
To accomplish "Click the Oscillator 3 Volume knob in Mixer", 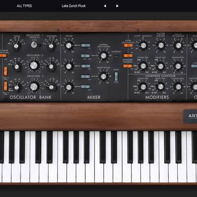I will click(x=69, y=87).
